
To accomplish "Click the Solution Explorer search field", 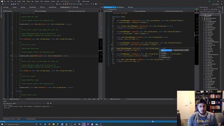I will coord(209,12).
